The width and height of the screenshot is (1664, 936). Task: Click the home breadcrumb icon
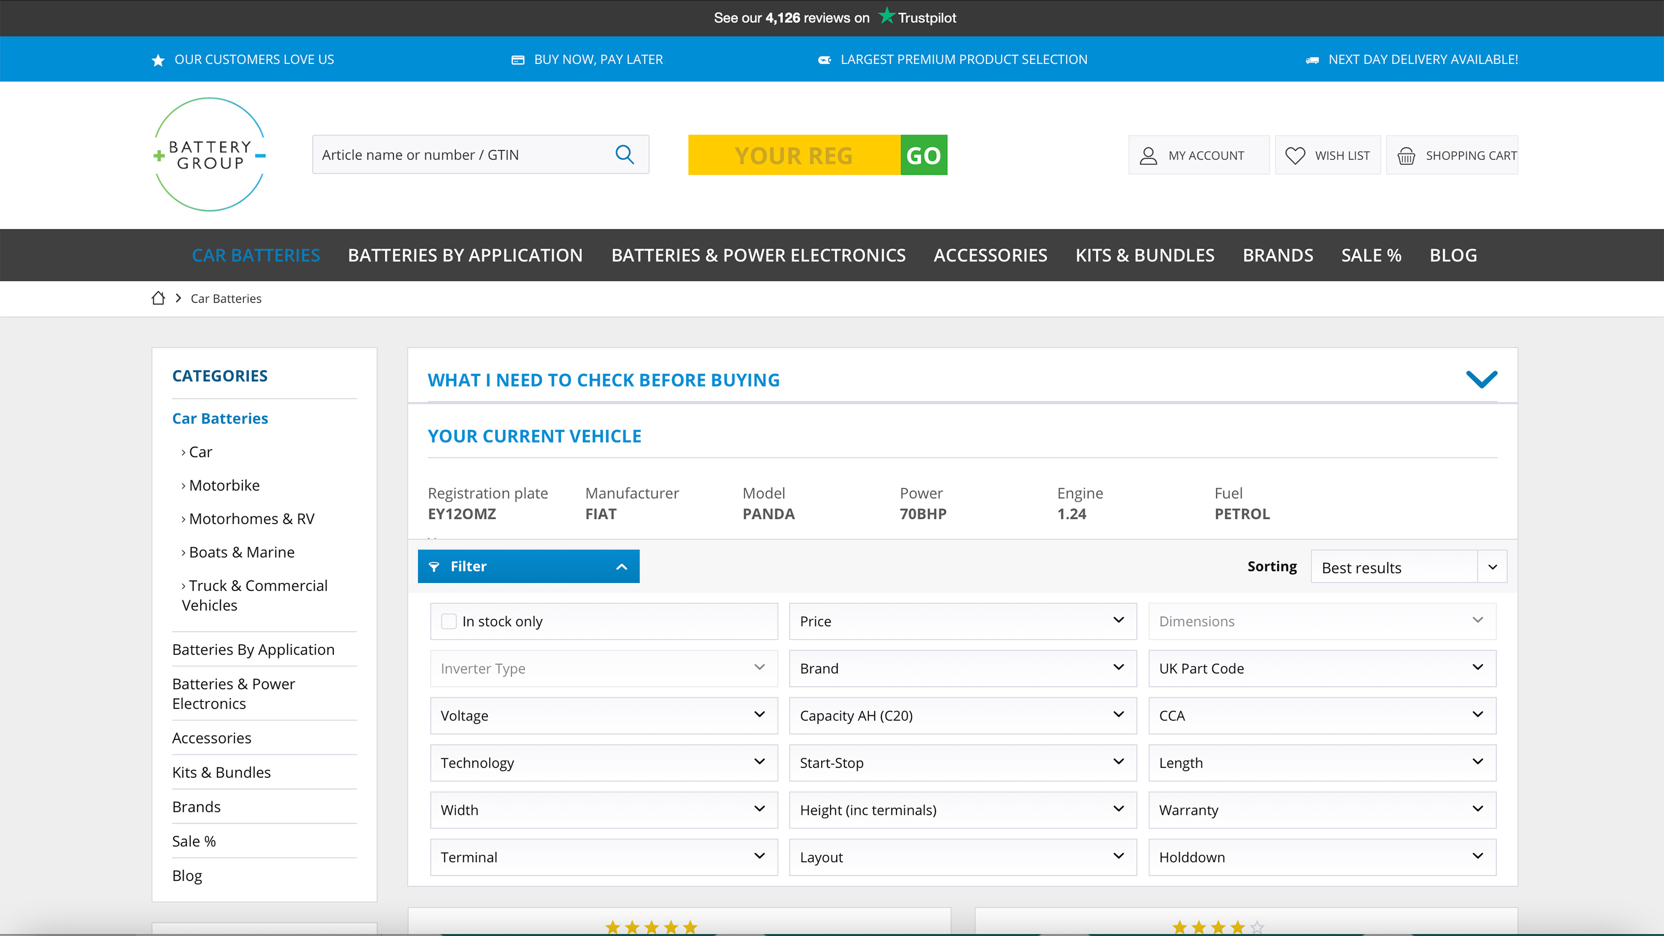pyautogui.click(x=158, y=298)
